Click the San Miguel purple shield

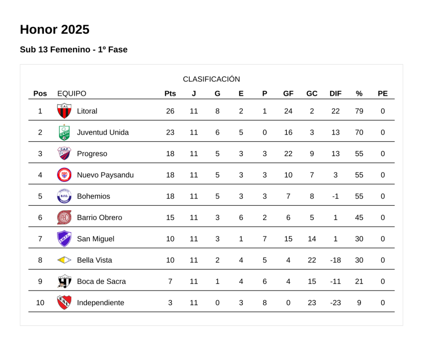tap(64, 239)
